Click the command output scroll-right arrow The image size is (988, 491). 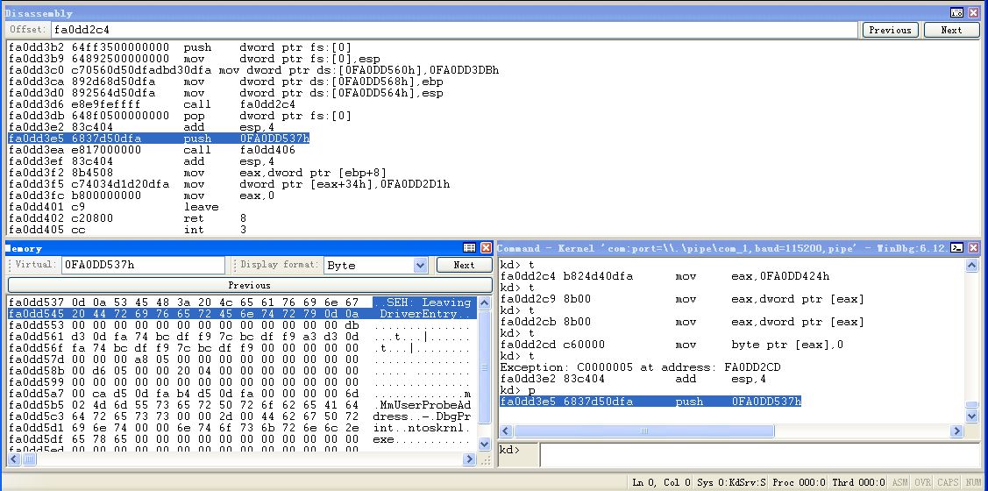click(x=958, y=431)
